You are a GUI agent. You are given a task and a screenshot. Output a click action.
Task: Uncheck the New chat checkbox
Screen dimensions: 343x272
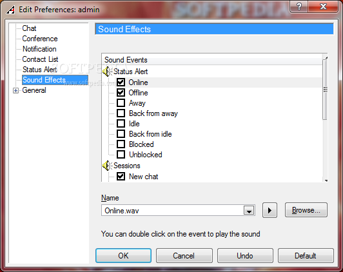point(121,177)
